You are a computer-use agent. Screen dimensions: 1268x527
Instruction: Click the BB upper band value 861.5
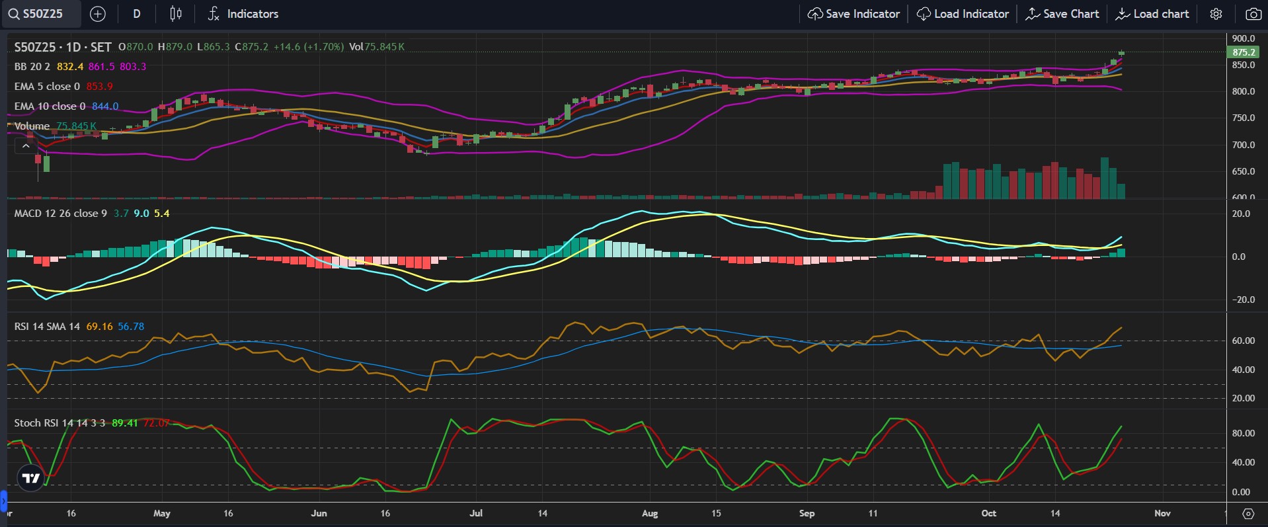pyautogui.click(x=101, y=67)
